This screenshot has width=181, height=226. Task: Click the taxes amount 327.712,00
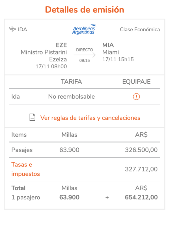pyautogui.click(x=141, y=169)
